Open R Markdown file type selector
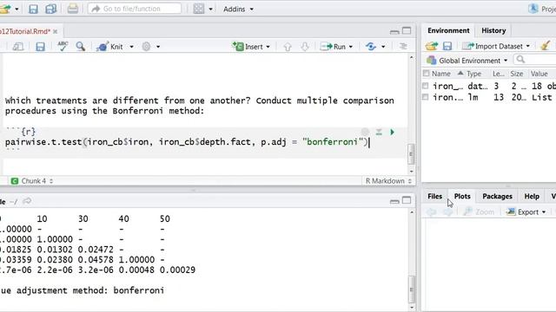The height and width of the screenshot is (312, 556). click(x=388, y=181)
